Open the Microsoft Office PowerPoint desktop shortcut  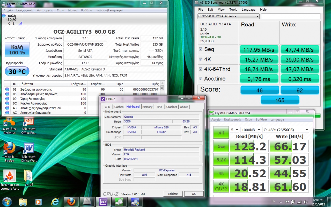point(29,126)
